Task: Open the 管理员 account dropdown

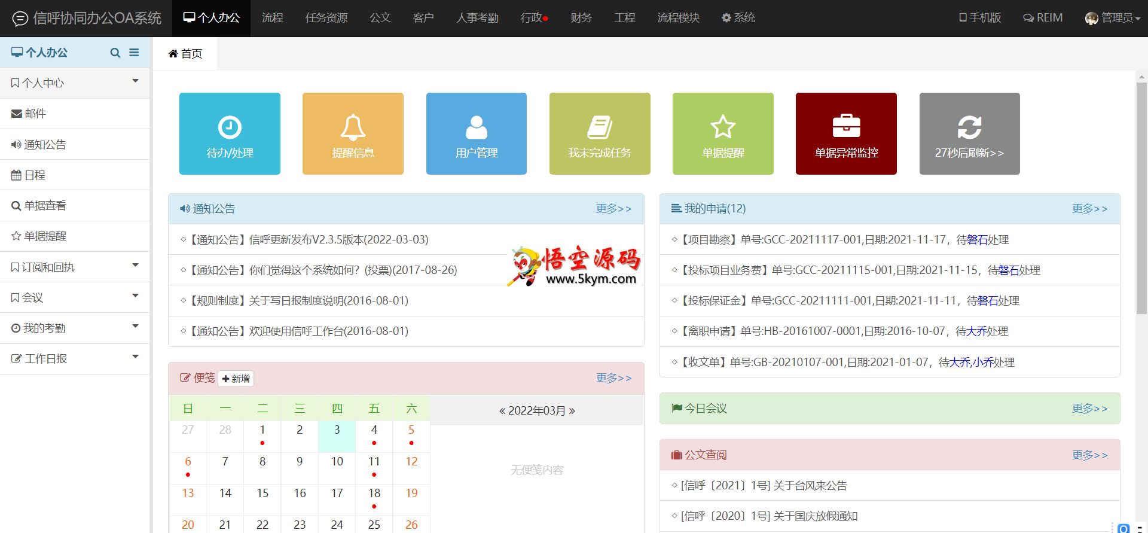Action: 1113,18
